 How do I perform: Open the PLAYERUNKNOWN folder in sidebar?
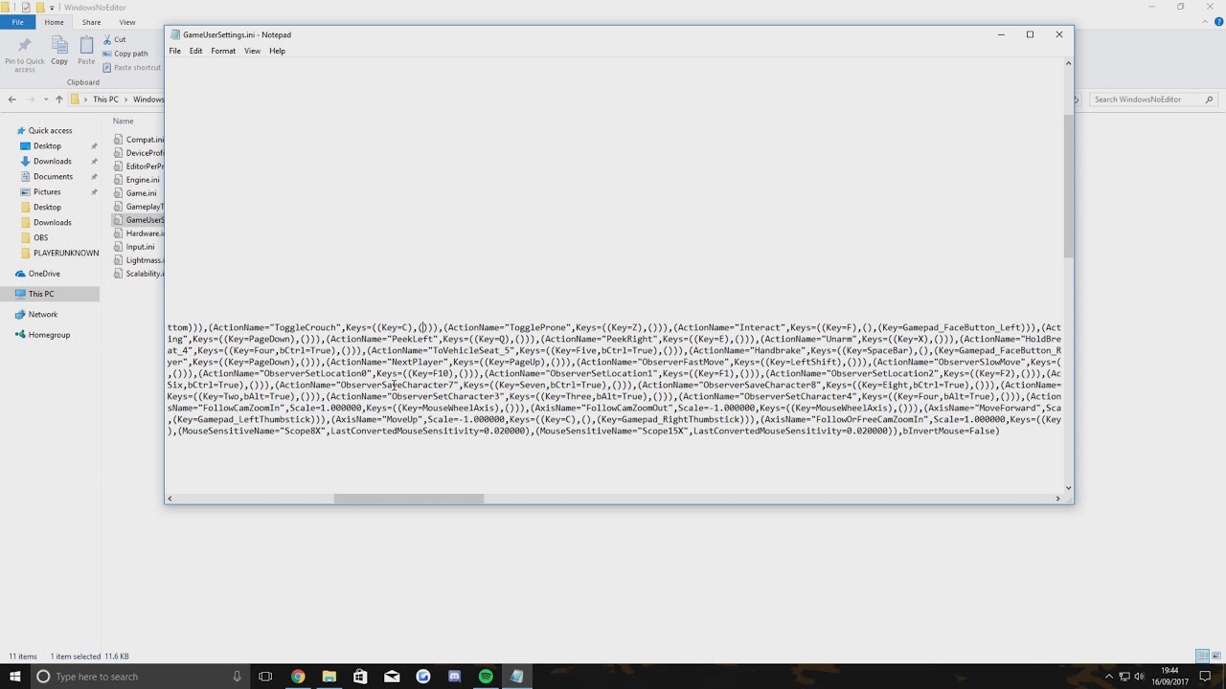65,254
